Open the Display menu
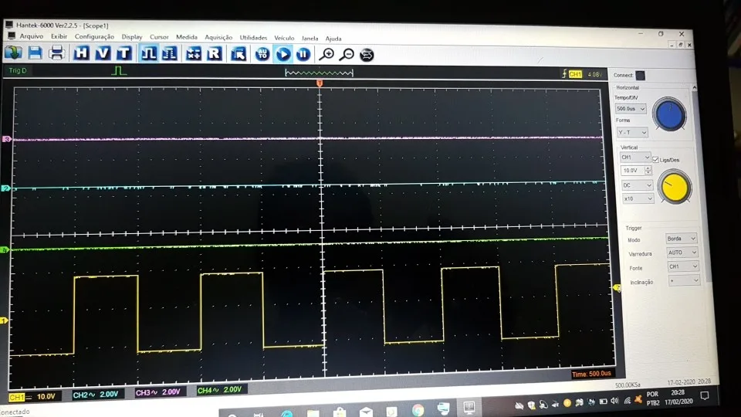This screenshot has width=741, height=417. 132,37
